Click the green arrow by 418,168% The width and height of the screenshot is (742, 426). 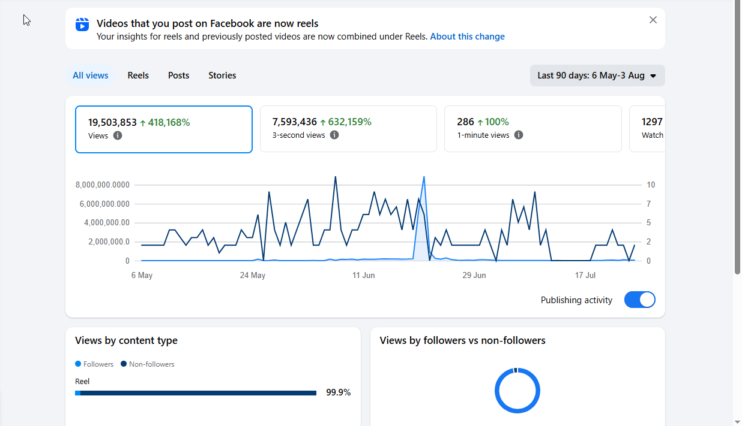click(143, 123)
